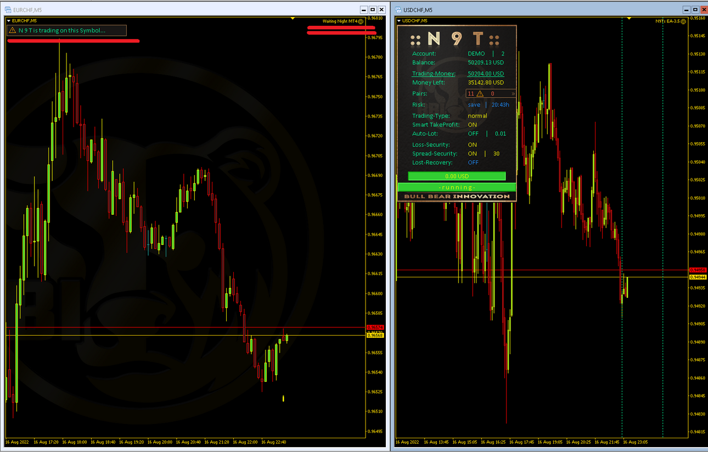Open the EURCHF,M5 chart dropdown arrow
Screen dimensions: 708x452
9,21
